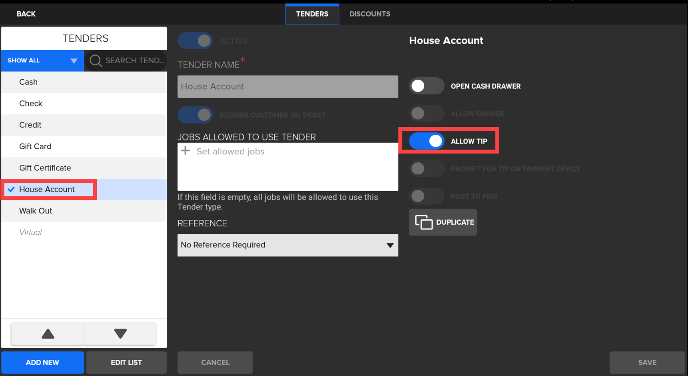This screenshot has width=688, height=376.
Task: Select the Tenders tab
Action: click(x=312, y=14)
